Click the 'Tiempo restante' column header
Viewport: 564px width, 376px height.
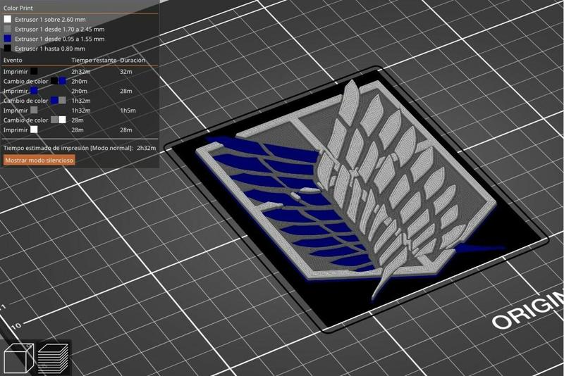click(94, 61)
